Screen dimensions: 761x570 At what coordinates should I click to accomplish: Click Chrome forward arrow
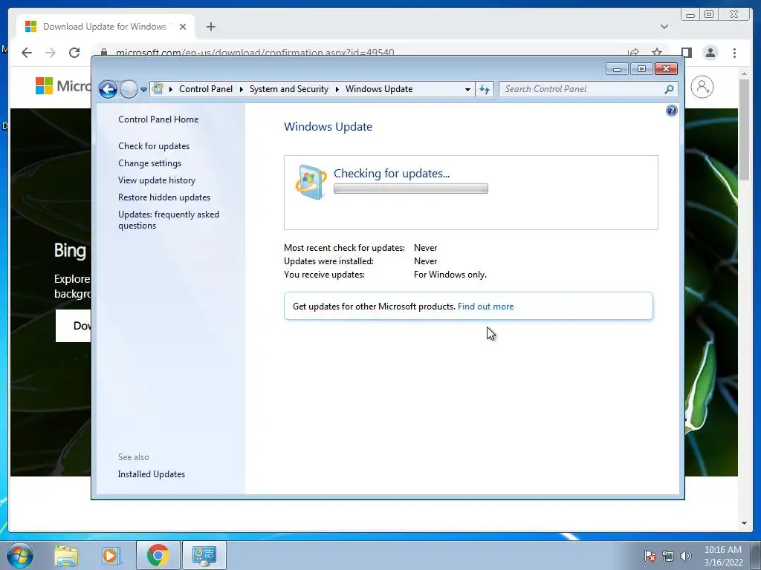51,53
